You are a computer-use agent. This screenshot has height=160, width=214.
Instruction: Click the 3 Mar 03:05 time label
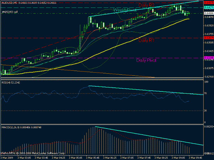point(24,158)
